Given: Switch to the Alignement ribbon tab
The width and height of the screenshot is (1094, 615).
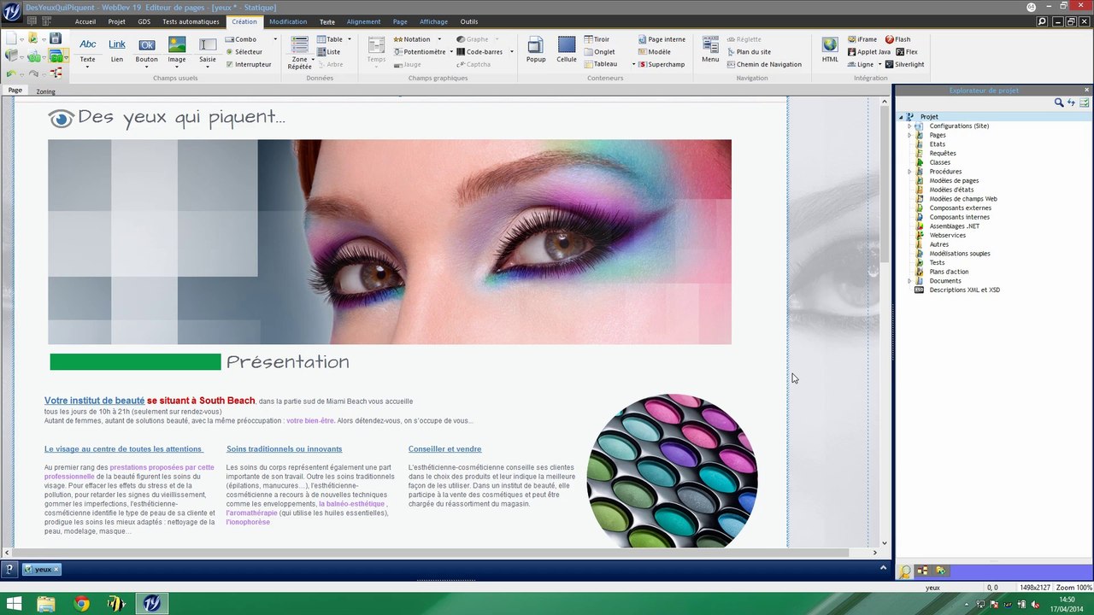Looking at the screenshot, I should [363, 21].
